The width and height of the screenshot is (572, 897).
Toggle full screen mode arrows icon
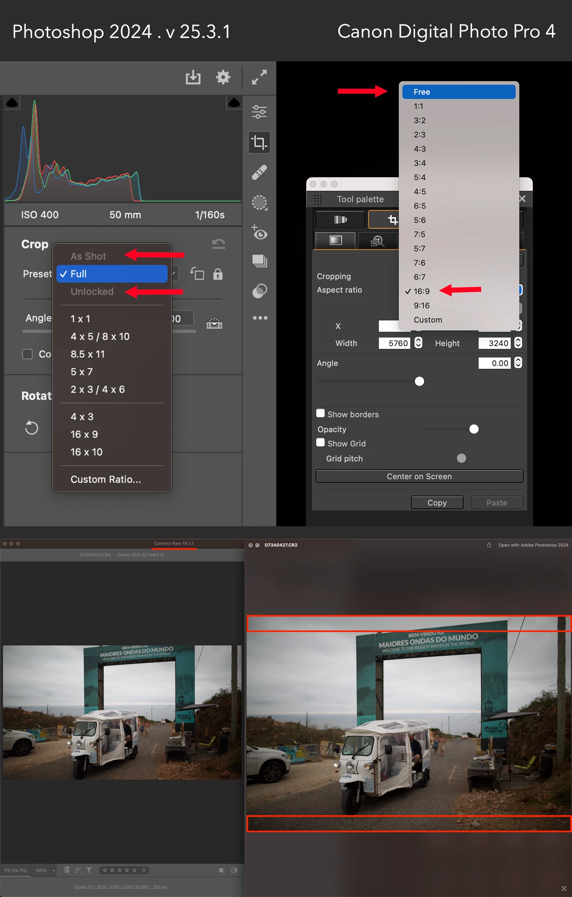pos(259,77)
